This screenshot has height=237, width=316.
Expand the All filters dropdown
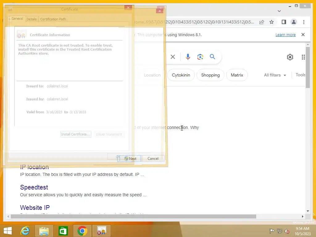[275, 75]
